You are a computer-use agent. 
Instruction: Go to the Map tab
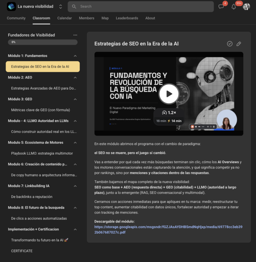105,18
